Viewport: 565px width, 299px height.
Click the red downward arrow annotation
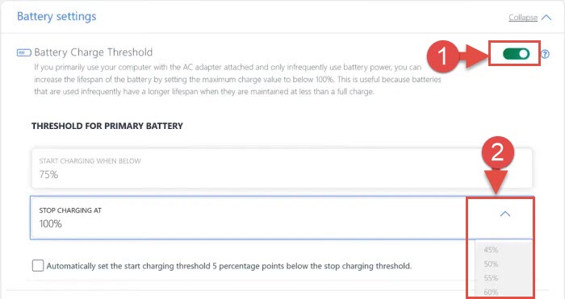(496, 181)
